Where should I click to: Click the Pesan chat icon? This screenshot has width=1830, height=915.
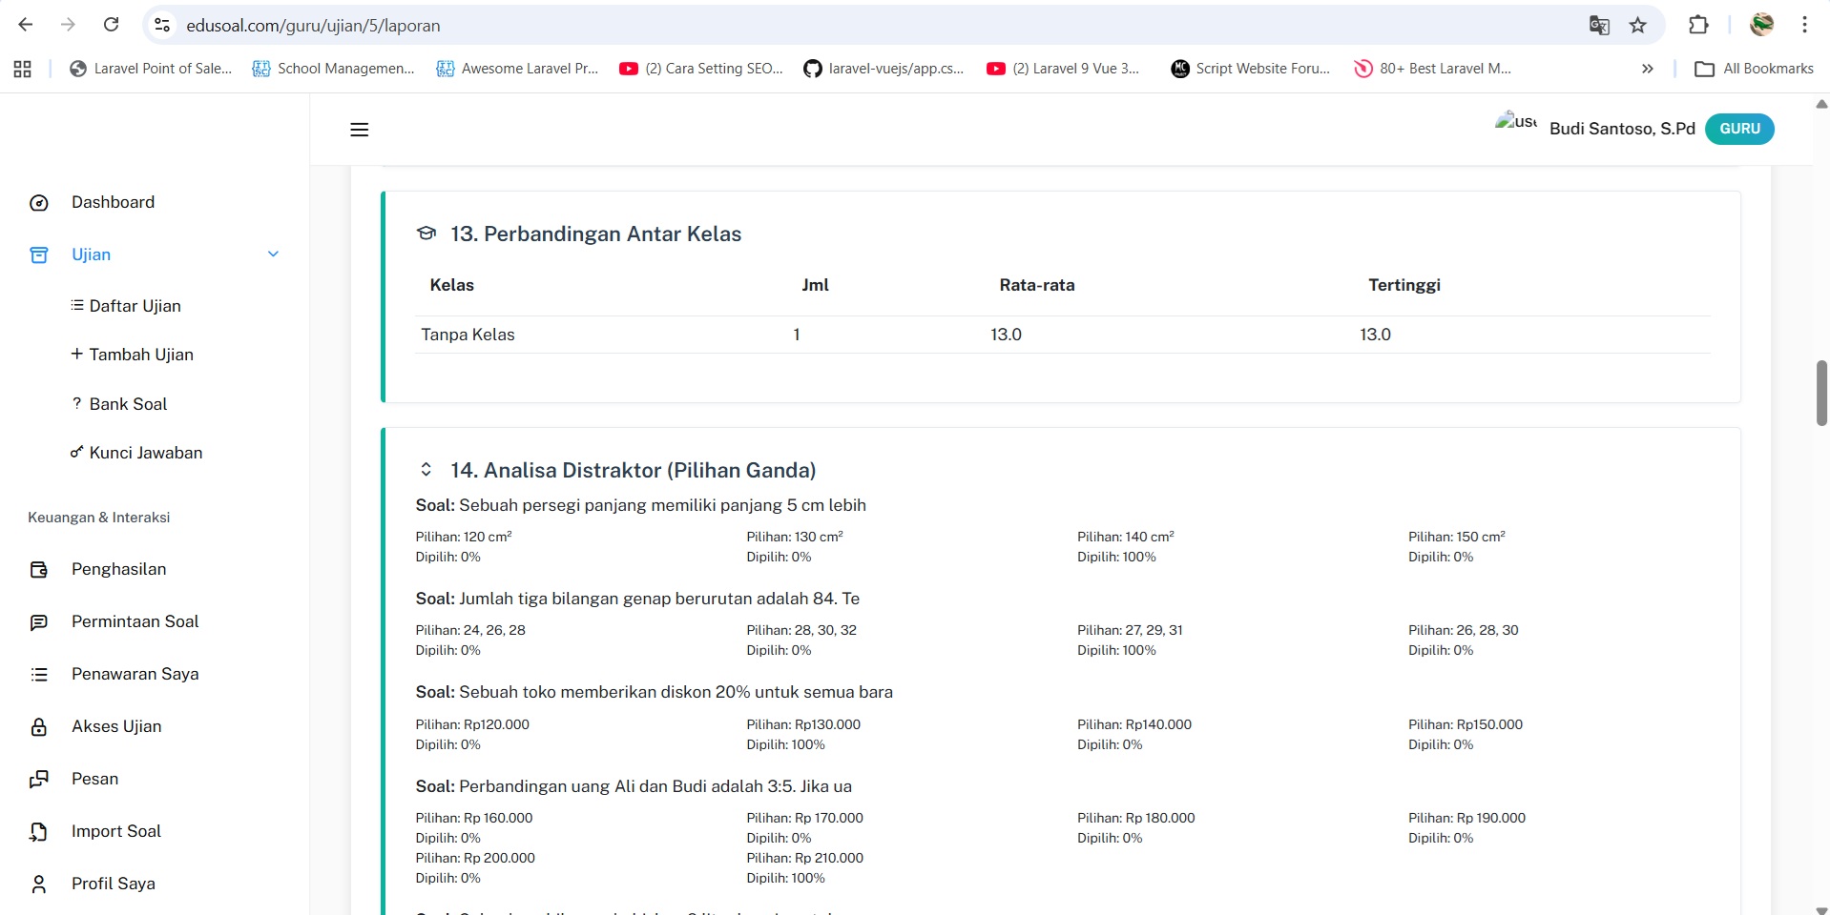(39, 780)
